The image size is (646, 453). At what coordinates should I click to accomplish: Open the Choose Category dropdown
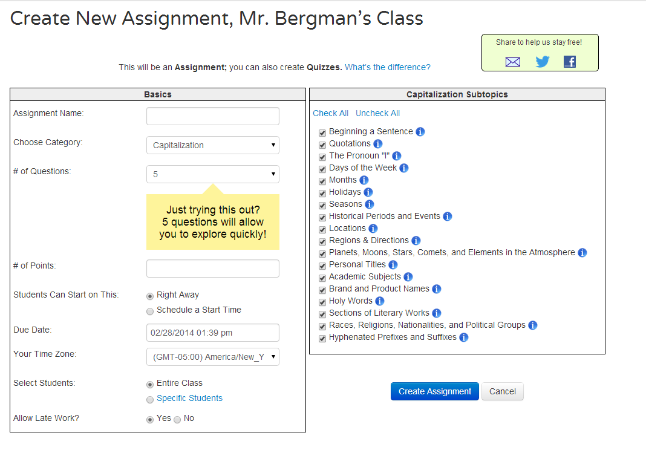point(212,145)
